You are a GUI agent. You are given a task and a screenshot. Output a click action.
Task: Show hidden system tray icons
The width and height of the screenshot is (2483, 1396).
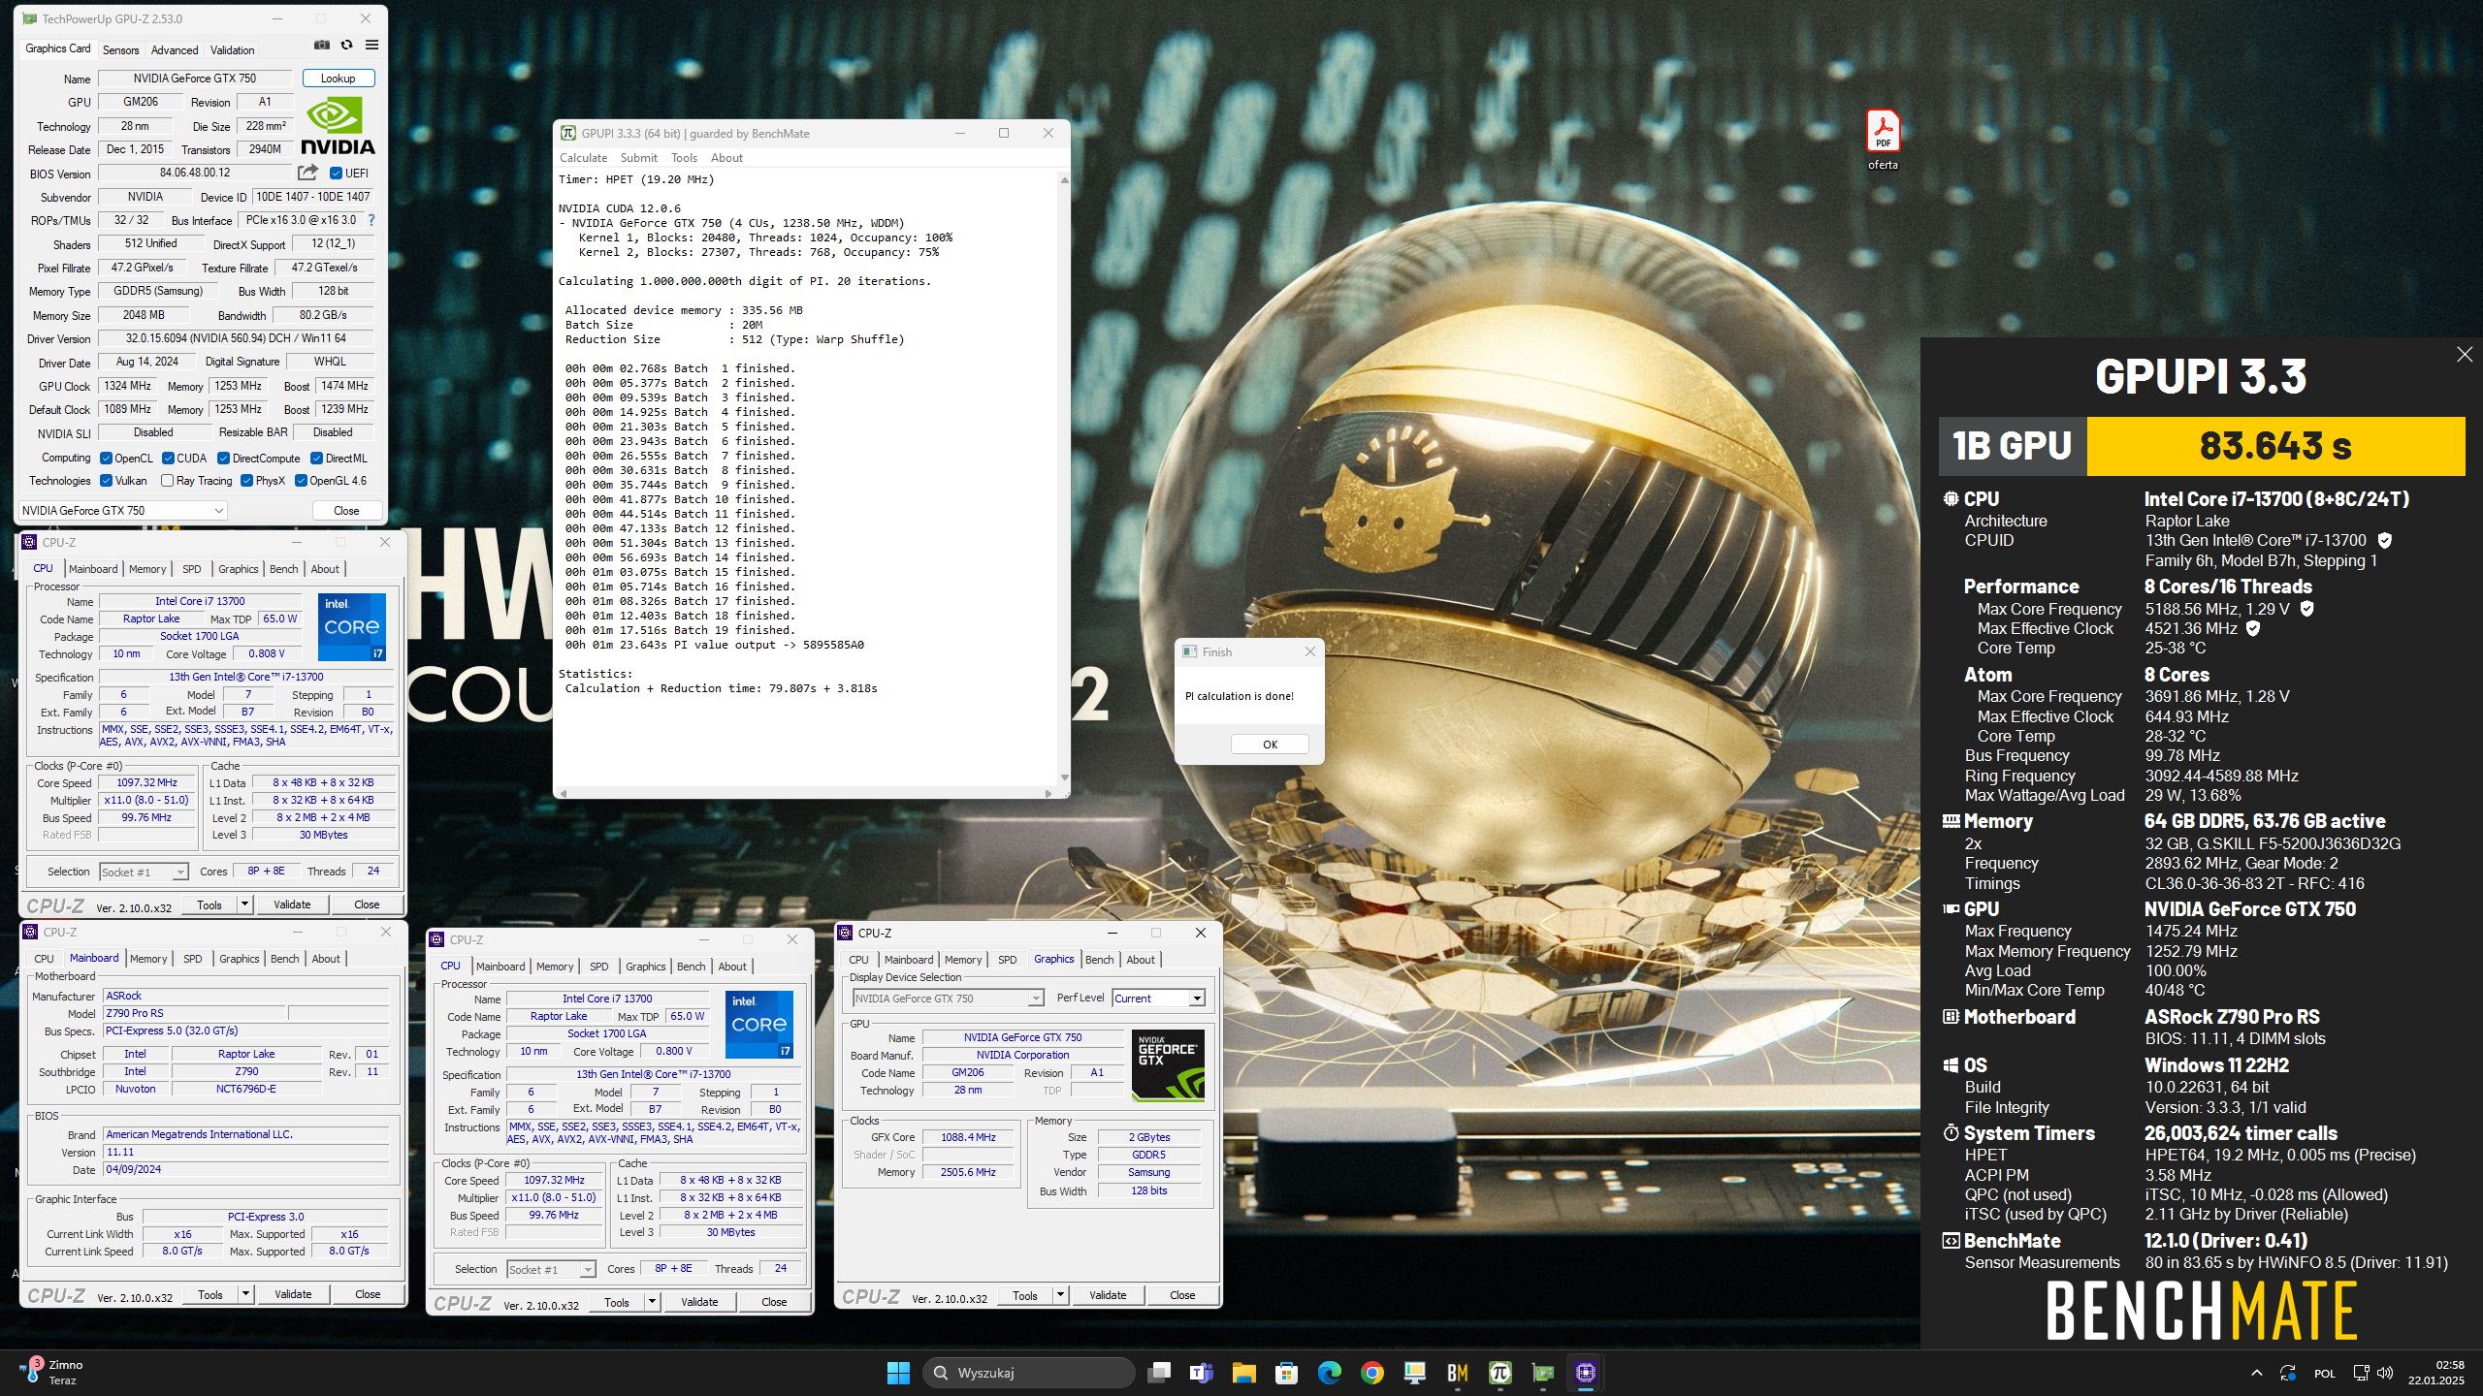pyautogui.click(x=2256, y=1373)
